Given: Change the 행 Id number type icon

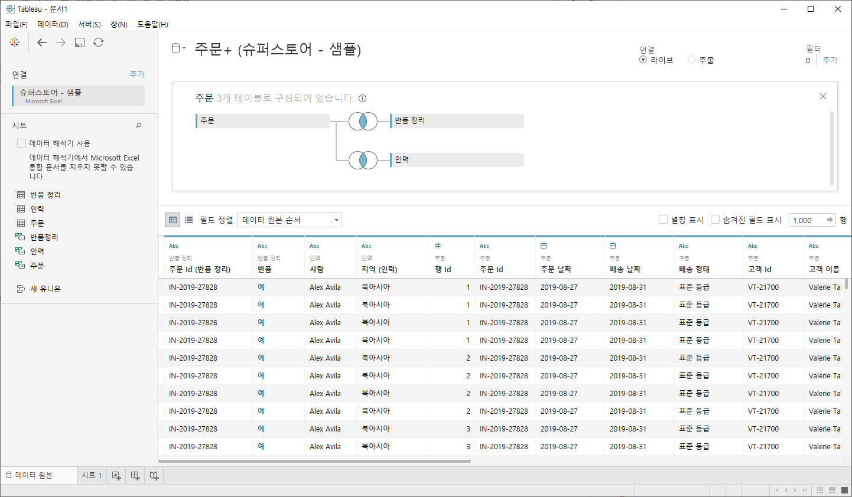Looking at the screenshot, I should (x=438, y=246).
